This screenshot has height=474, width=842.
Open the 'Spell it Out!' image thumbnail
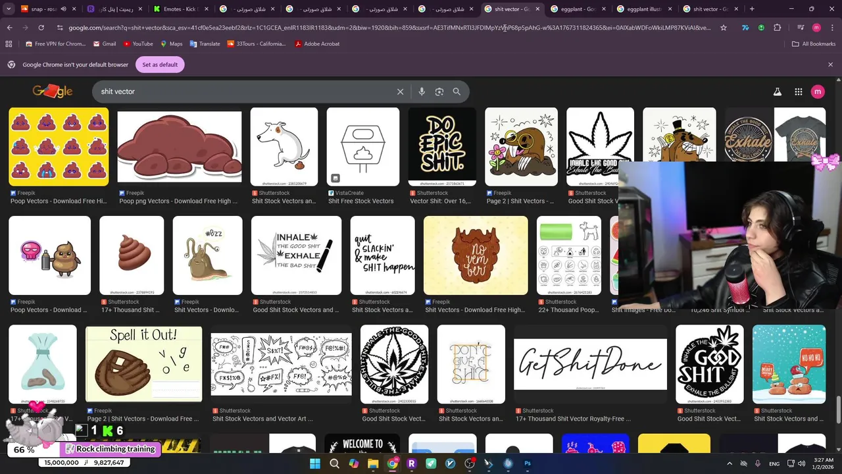point(143,364)
